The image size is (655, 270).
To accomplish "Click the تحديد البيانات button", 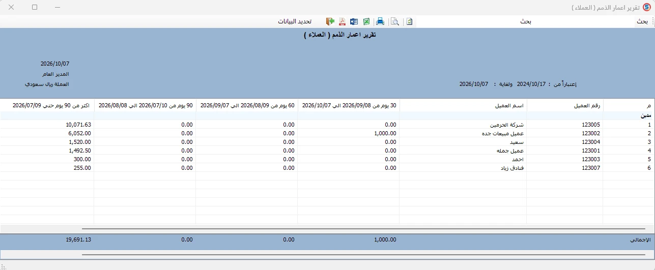I will (x=295, y=21).
